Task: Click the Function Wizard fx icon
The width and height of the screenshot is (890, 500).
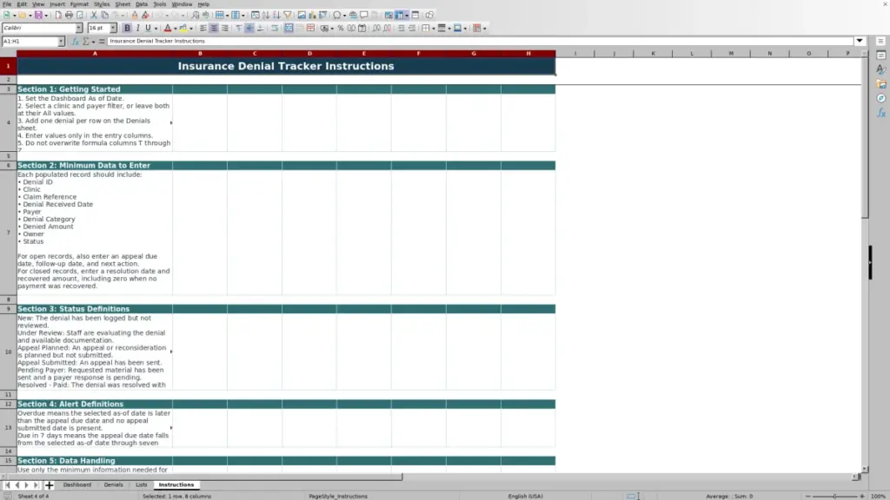Action: [76, 42]
